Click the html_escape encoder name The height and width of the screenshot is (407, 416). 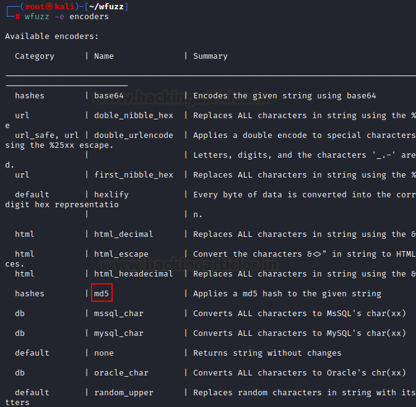[x=121, y=254]
